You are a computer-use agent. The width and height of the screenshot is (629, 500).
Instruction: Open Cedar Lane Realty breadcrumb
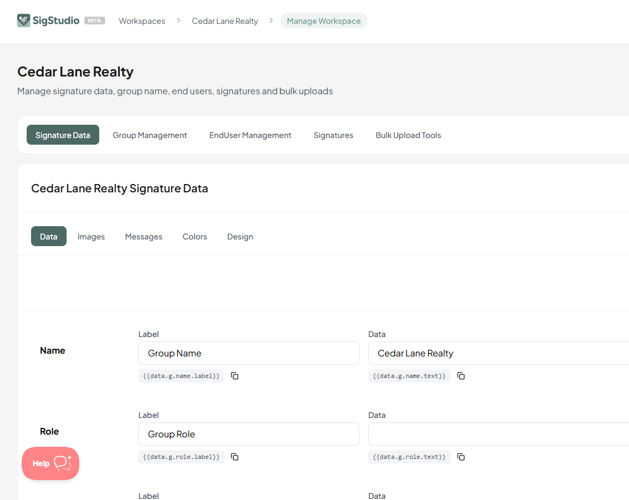coord(225,21)
